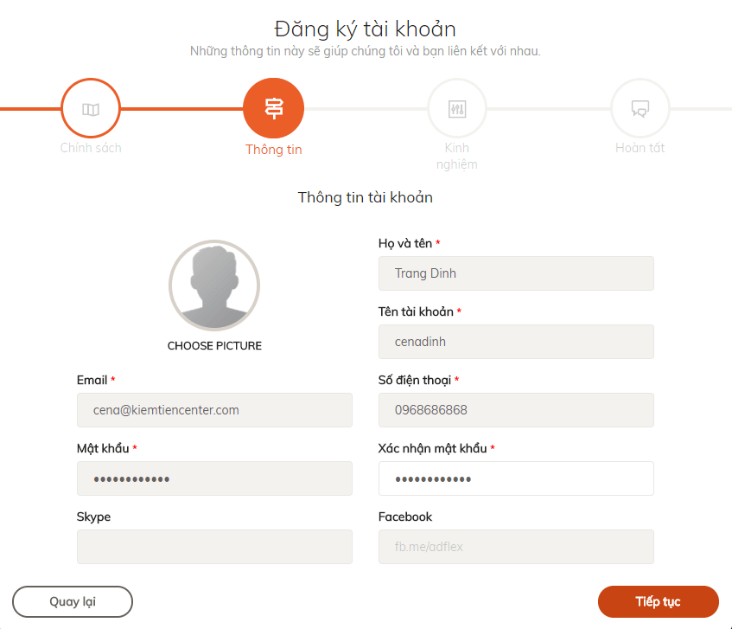Click the Xác nhận mật khẩu field
Image resolution: width=732 pixels, height=629 pixels.
pyautogui.click(x=516, y=478)
